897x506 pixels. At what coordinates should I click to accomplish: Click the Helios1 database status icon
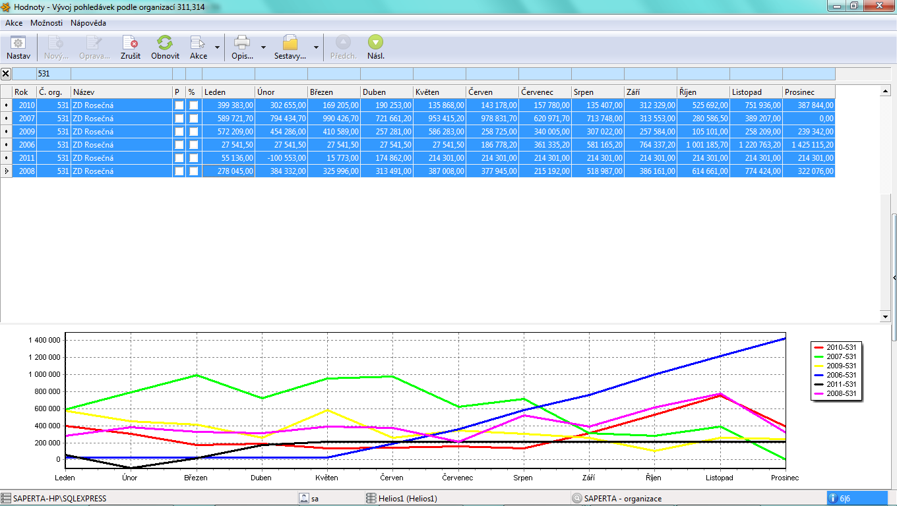pyautogui.click(x=371, y=499)
